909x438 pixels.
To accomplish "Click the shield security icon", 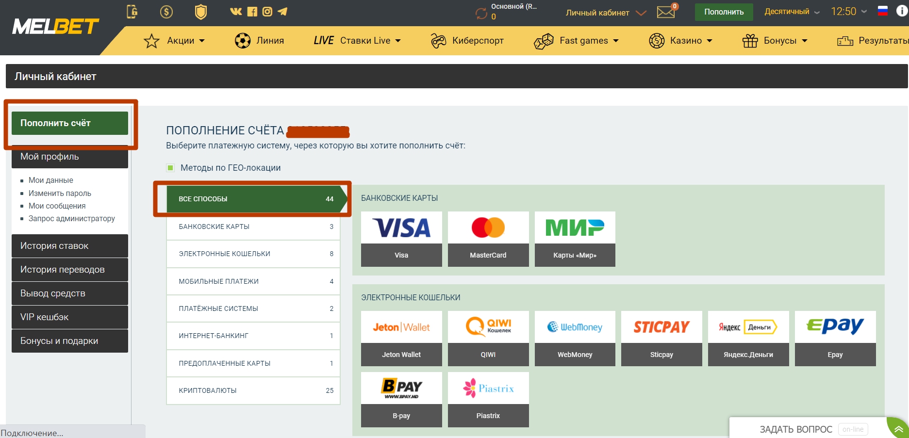I will pos(200,12).
